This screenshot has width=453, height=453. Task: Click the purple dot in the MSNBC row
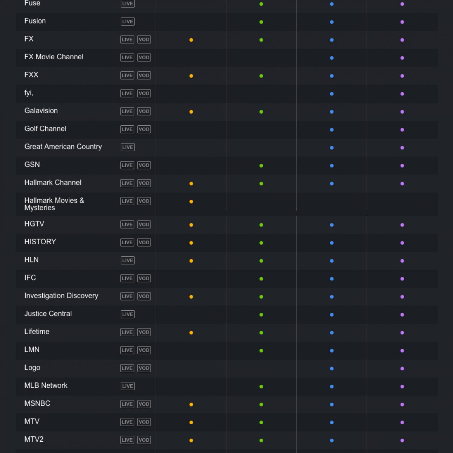402,405
